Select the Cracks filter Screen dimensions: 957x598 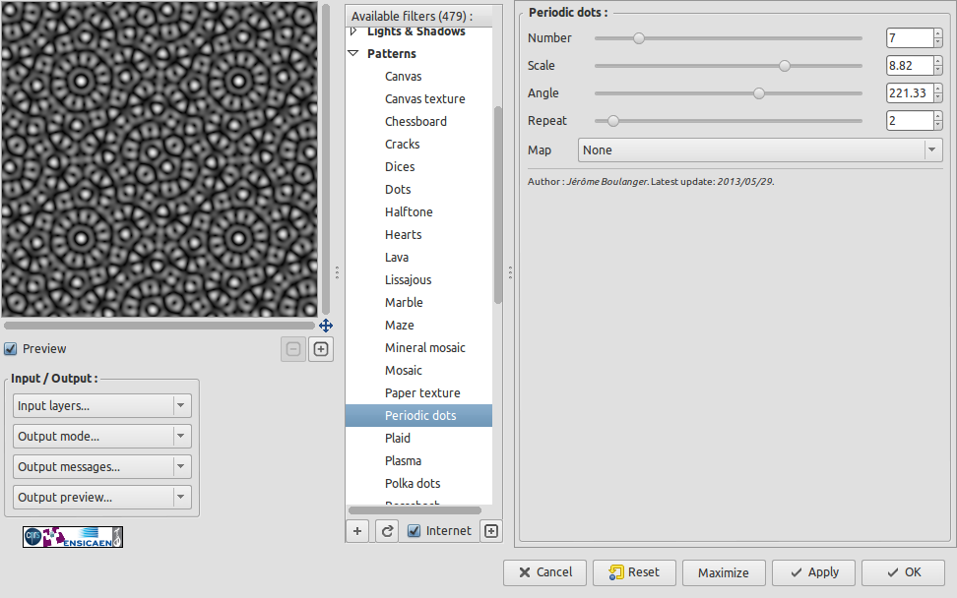point(403,144)
